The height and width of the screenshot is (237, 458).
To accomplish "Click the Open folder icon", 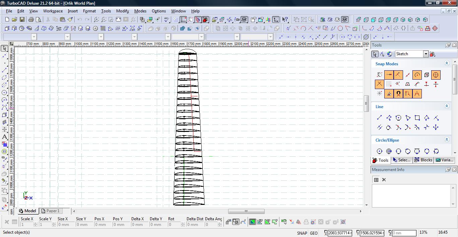I will tap(14, 20).
